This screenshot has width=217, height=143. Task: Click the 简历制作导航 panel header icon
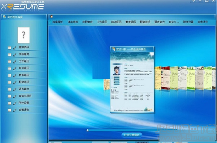tap(4, 17)
